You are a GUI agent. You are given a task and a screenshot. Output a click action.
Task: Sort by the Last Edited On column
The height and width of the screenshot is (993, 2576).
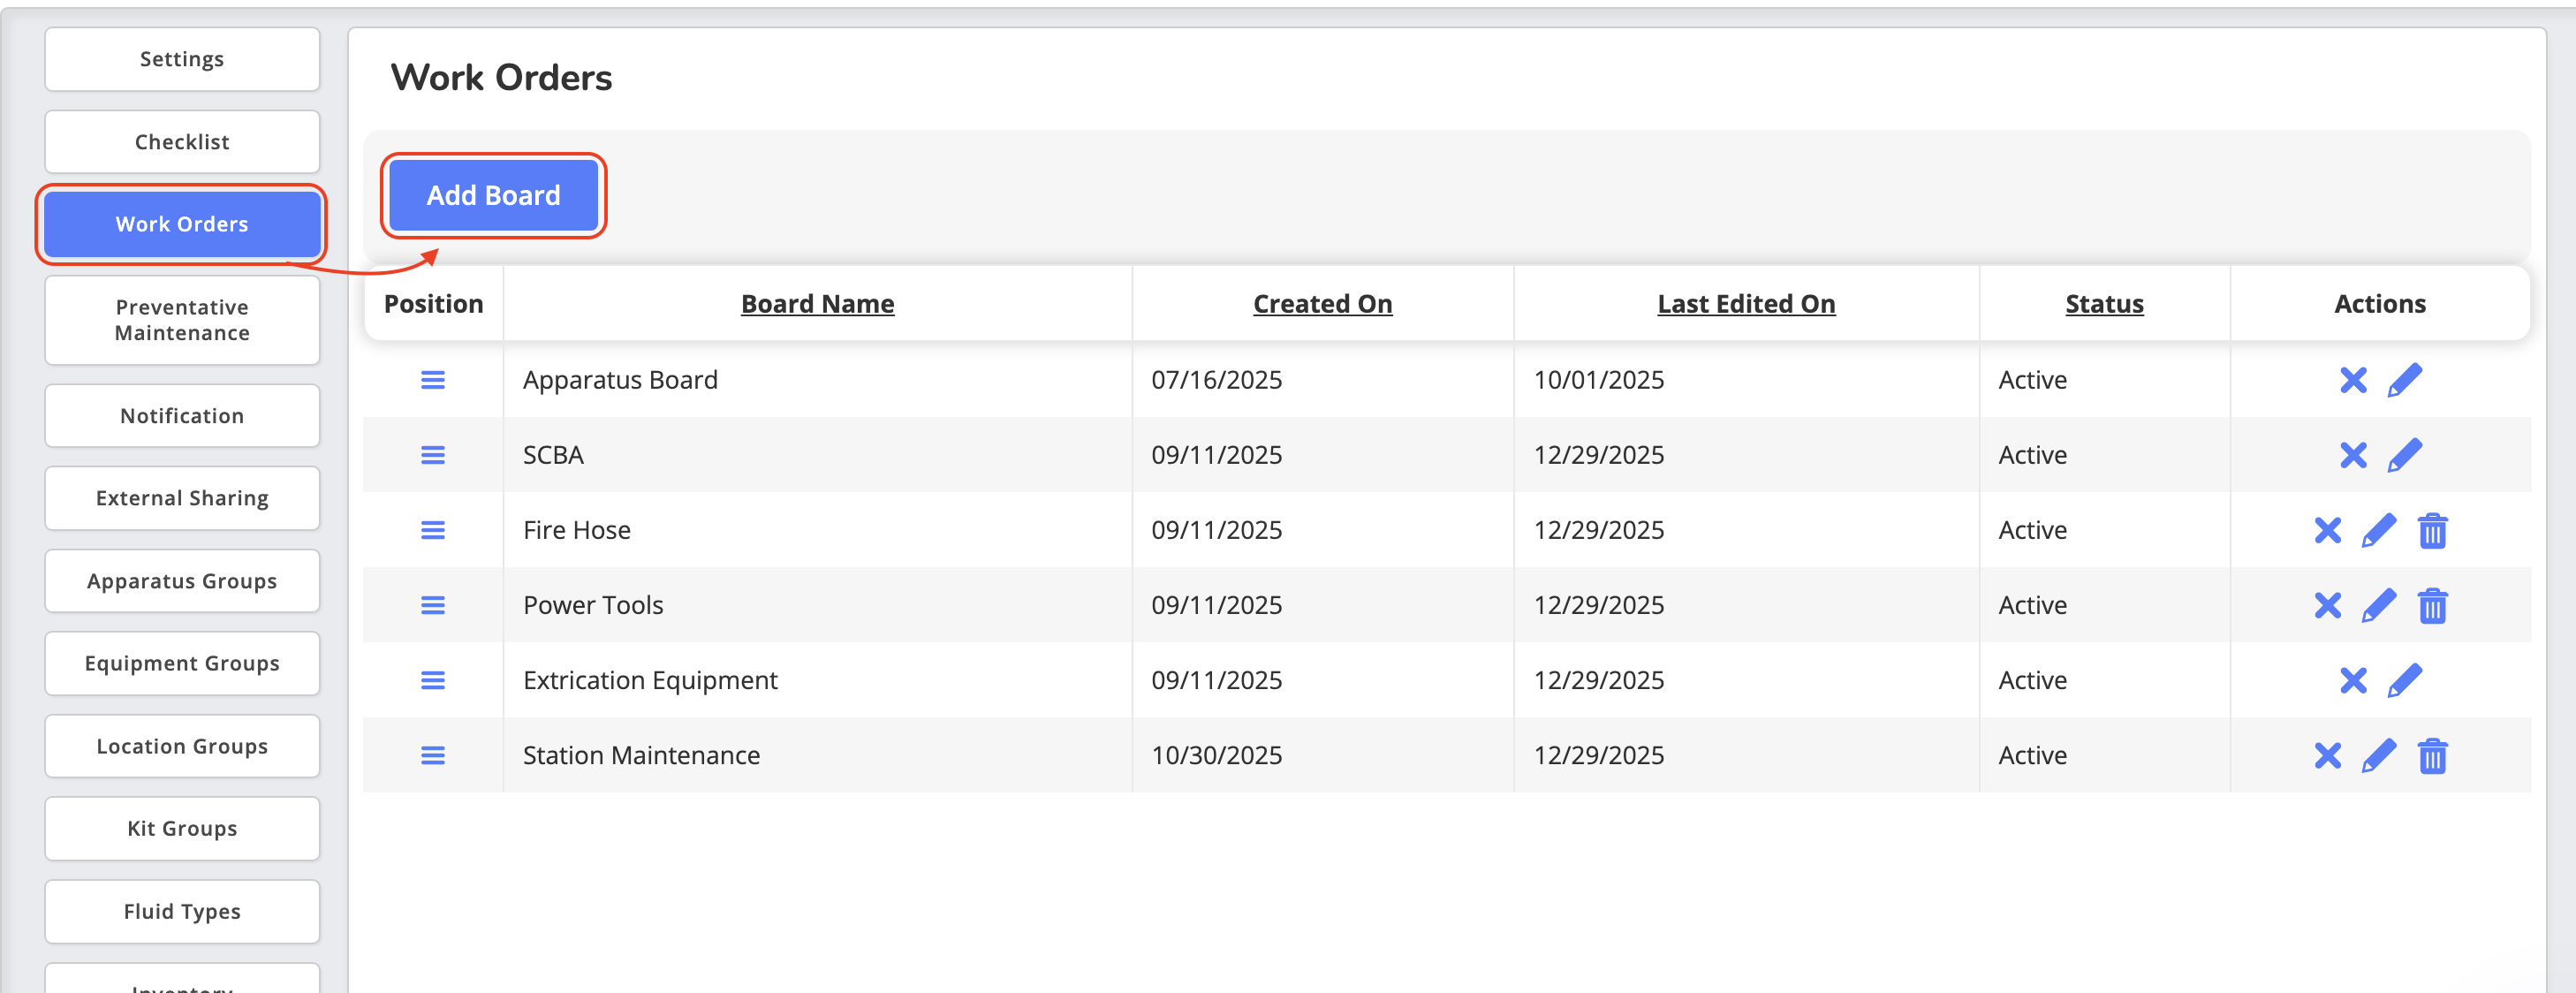click(1746, 304)
